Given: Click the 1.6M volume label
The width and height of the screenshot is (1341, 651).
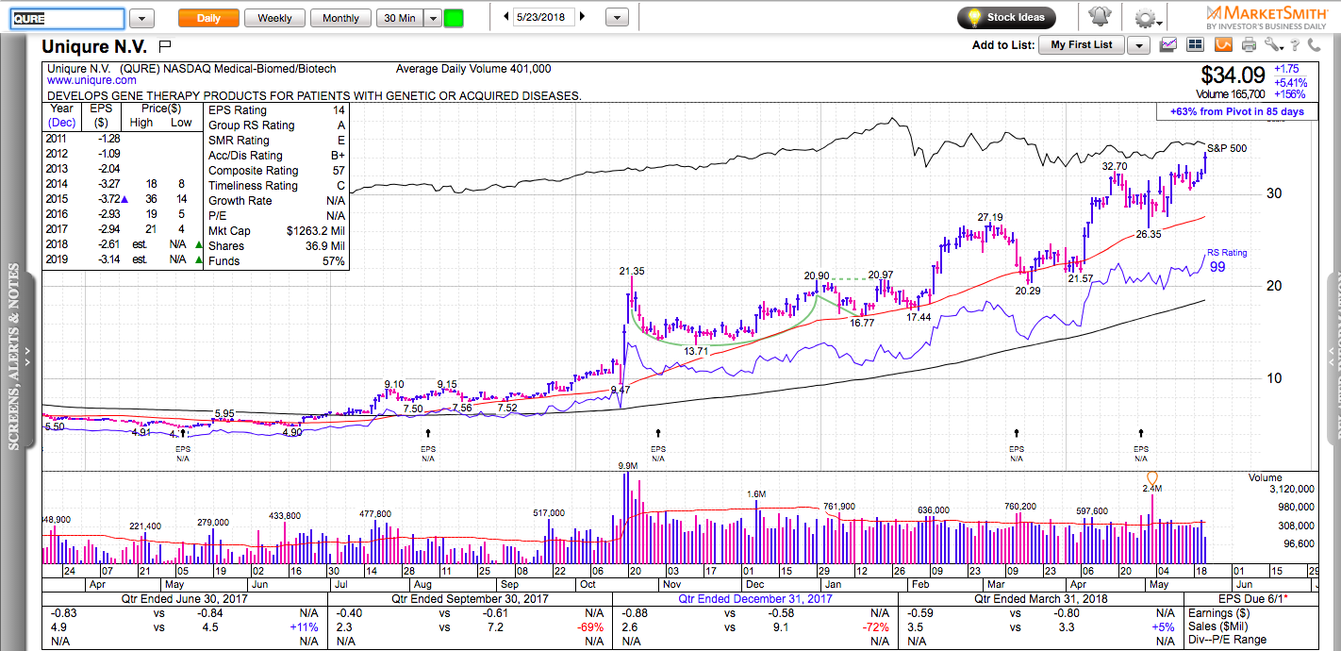Looking at the screenshot, I should point(756,493).
